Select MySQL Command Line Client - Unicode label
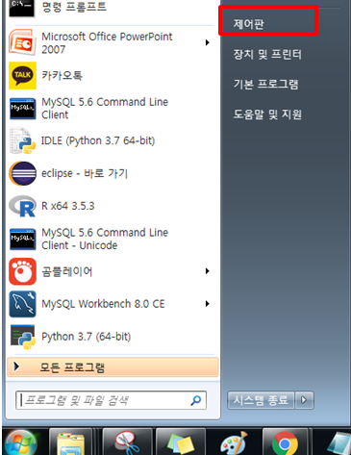Screen dimensions: 351x455 pyautogui.click(x=105, y=239)
